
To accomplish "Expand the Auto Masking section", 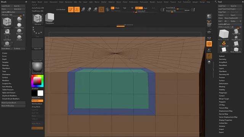I will click(7, 87).
